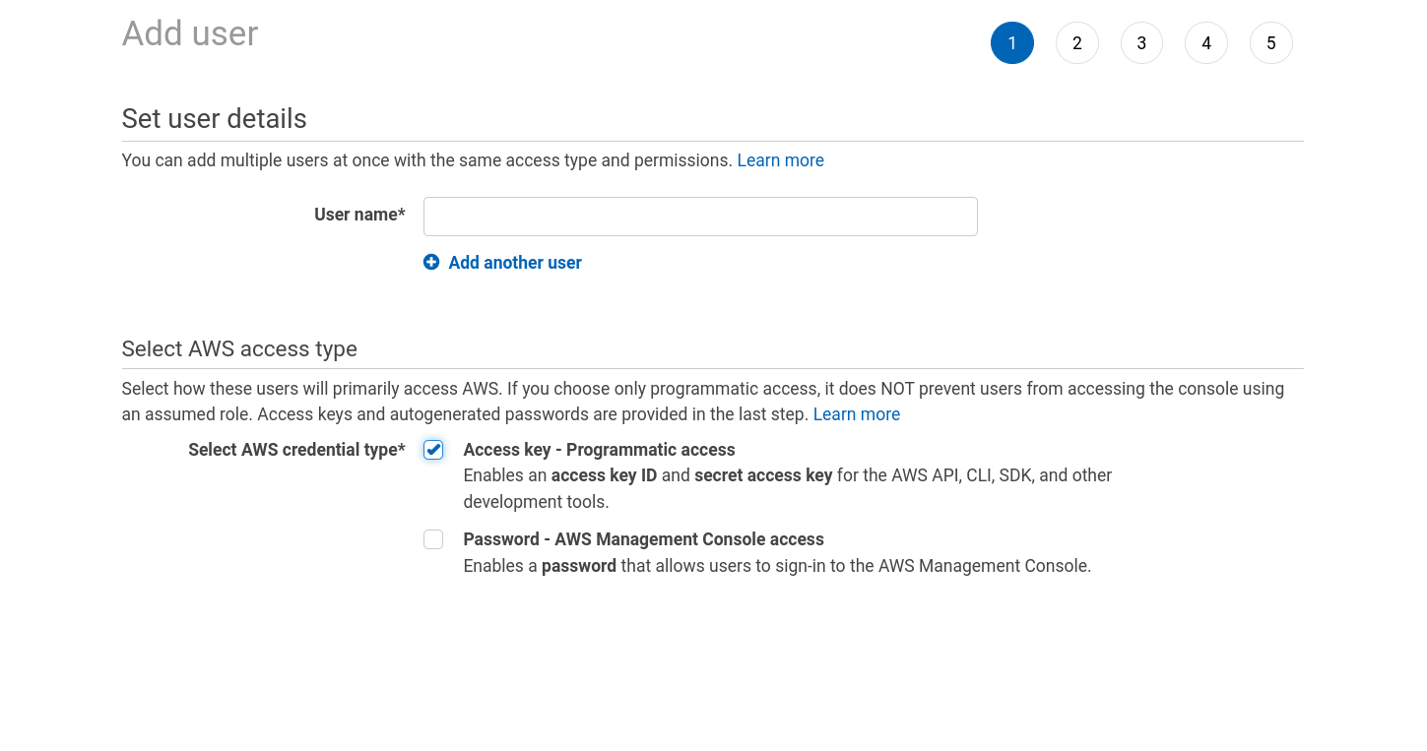Toggle the Programmatic access credential checkbox
This screenshot has height=751, width=1427.
[x=433, y=450]
